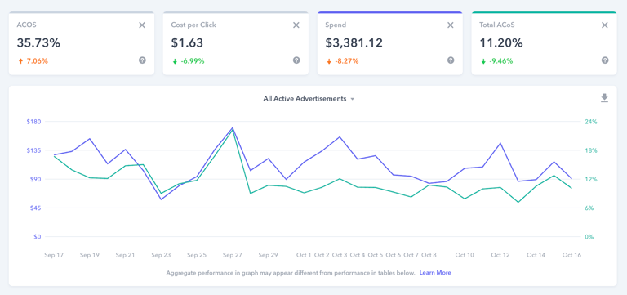Select the Spend metric card

(390, 43)
